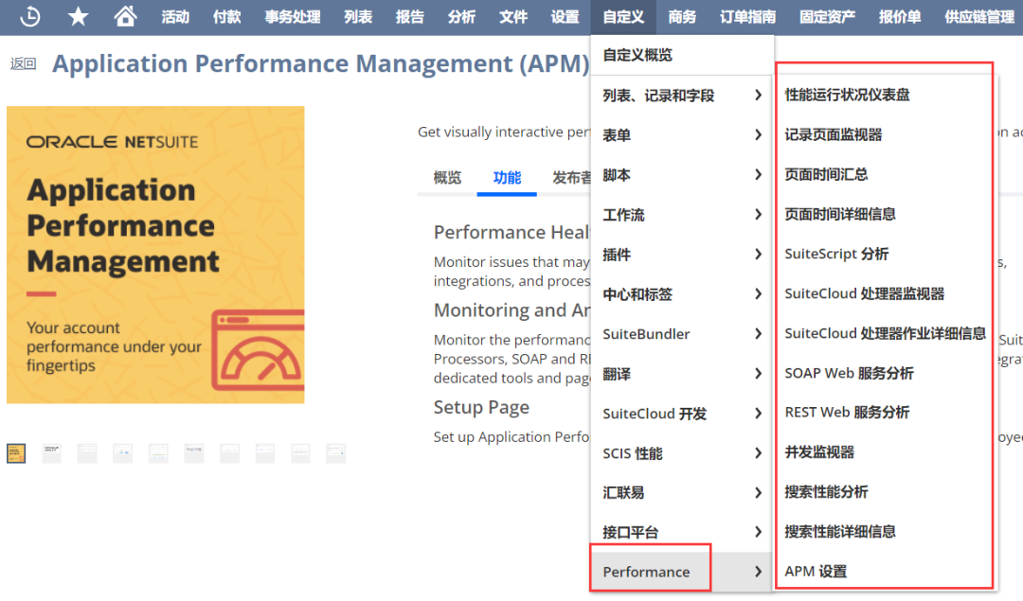Screen dimensions: 1023x601
Task: Open the 商务 menu
Action: coord(682,17)
